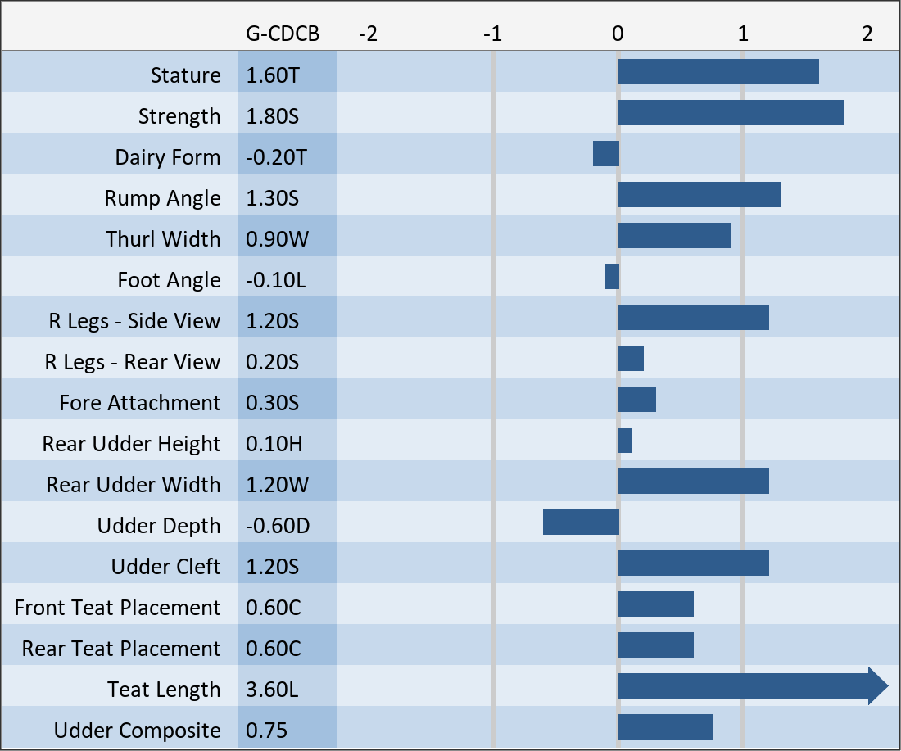Image resolution: width=901 pixels, height=751 pixels.
Task: Click the R Legs - Side View label
Action: click(134, 321)
